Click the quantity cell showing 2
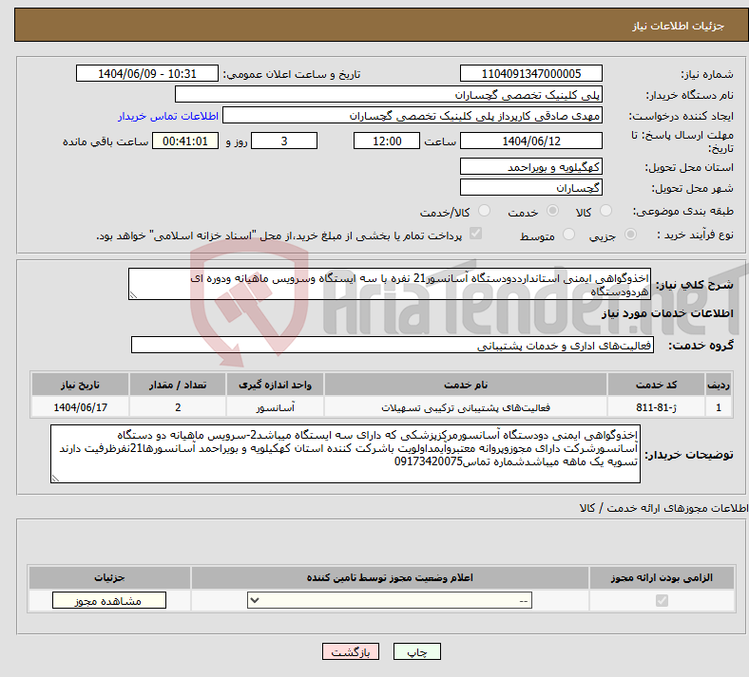 pyautogui.click(x=177, y=407)
